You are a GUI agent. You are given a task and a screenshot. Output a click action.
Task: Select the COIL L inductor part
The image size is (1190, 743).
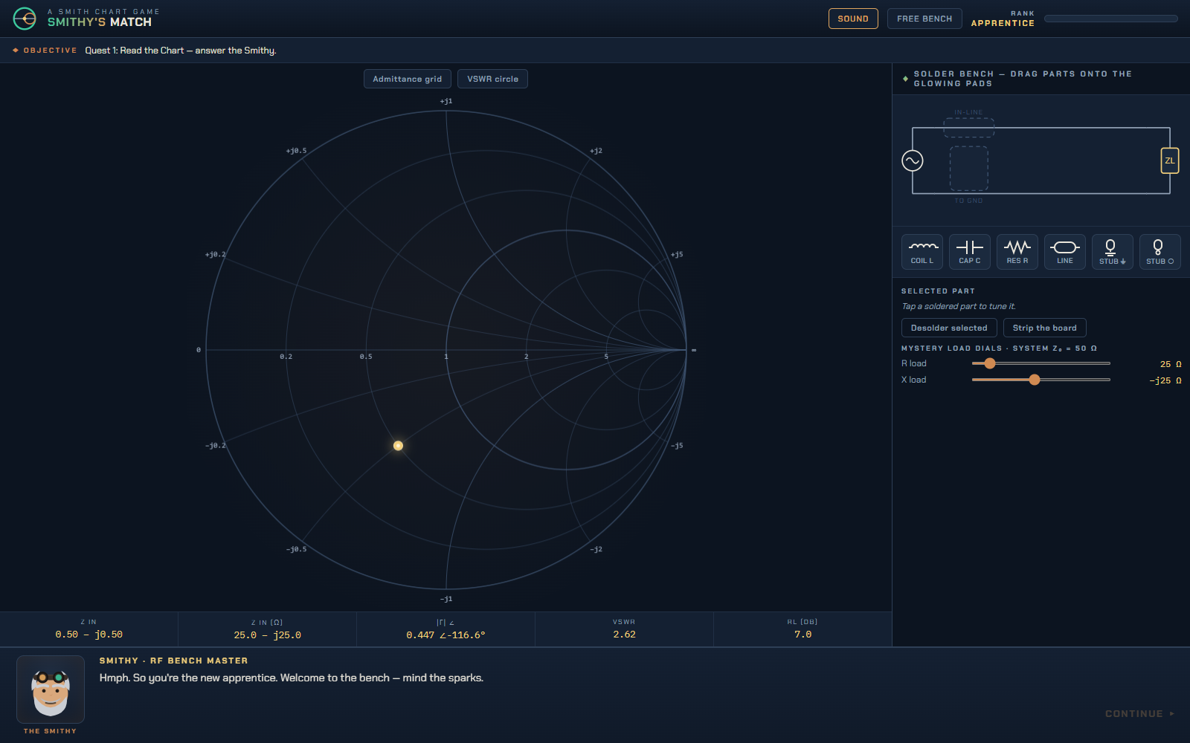click(x=922, y=252)
